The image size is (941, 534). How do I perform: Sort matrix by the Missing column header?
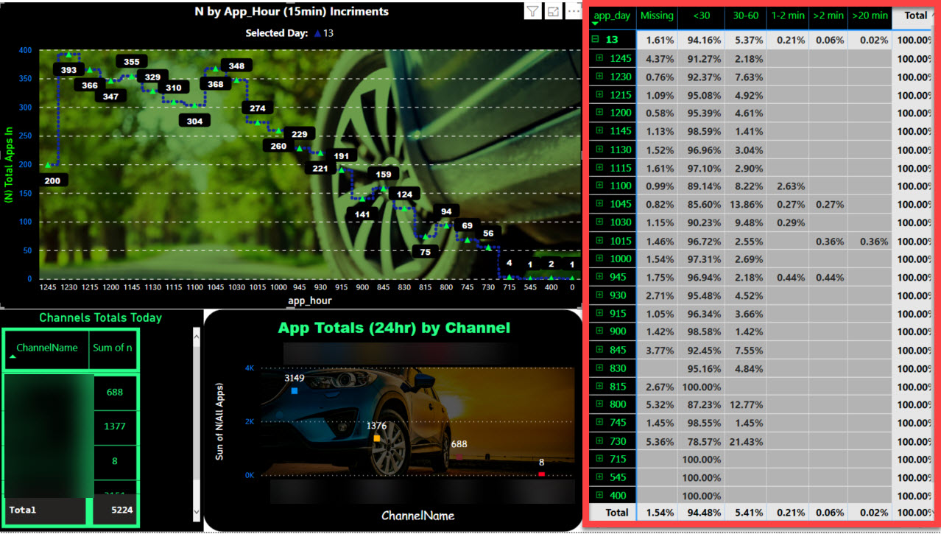coord(657,15)
